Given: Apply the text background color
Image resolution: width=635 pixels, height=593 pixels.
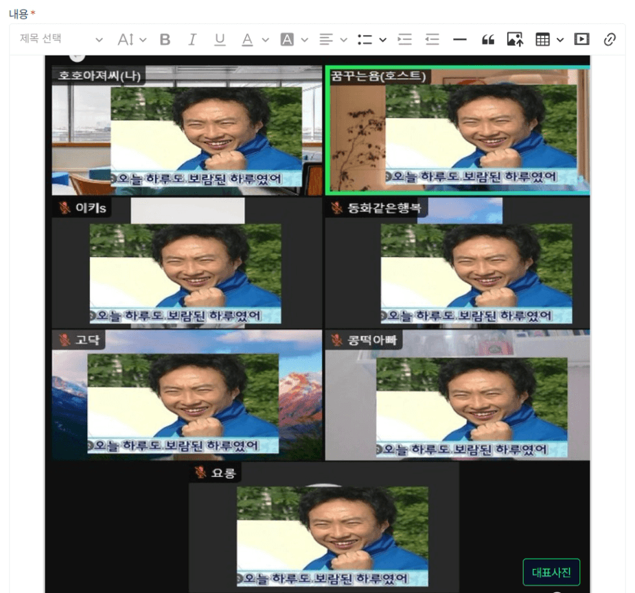Looking at the screenshot, I should point(287,40).
